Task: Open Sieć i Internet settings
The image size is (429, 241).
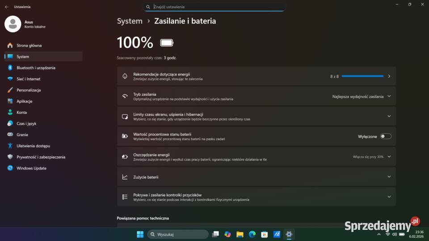Action: click(x=43, y=79)
